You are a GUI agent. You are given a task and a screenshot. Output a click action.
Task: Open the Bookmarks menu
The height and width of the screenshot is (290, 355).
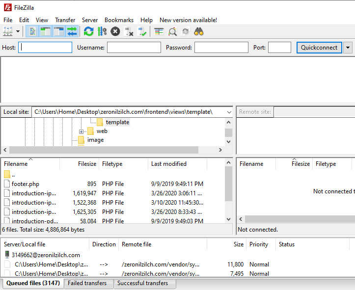coord(119,20)
